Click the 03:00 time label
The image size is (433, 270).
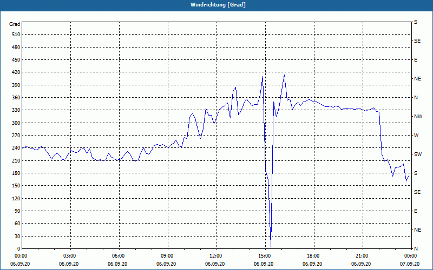[x=70, y=256]
